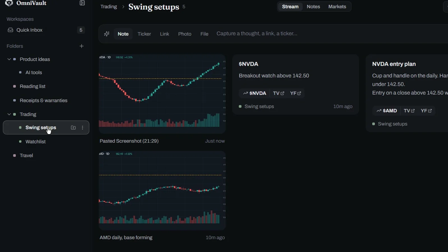
Task: Select the Photo capture type
Action: pos(185,34)
